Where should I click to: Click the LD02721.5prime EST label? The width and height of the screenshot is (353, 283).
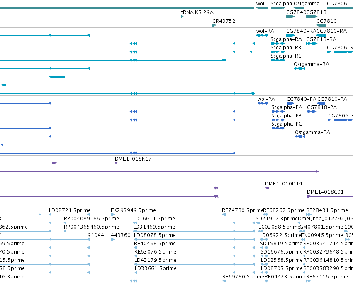point(70,210)
